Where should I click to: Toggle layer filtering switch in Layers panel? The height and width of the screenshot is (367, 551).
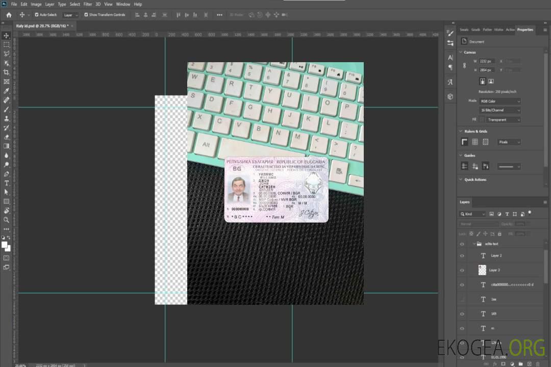[530, 213]
